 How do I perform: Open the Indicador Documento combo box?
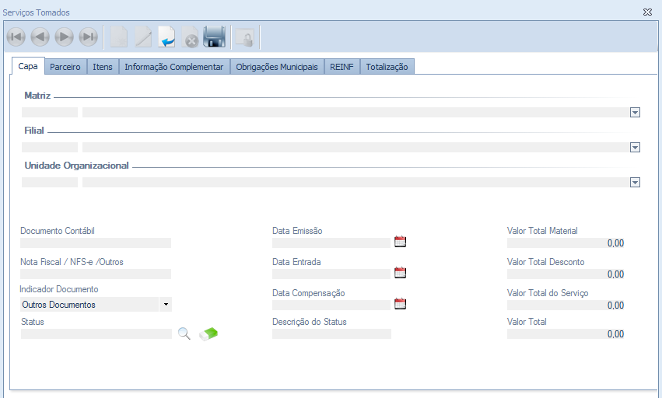[x=166, y=305]
